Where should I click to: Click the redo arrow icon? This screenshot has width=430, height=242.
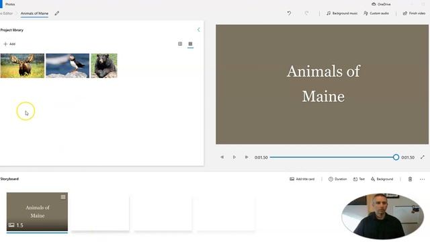click(x=306, y=13)
